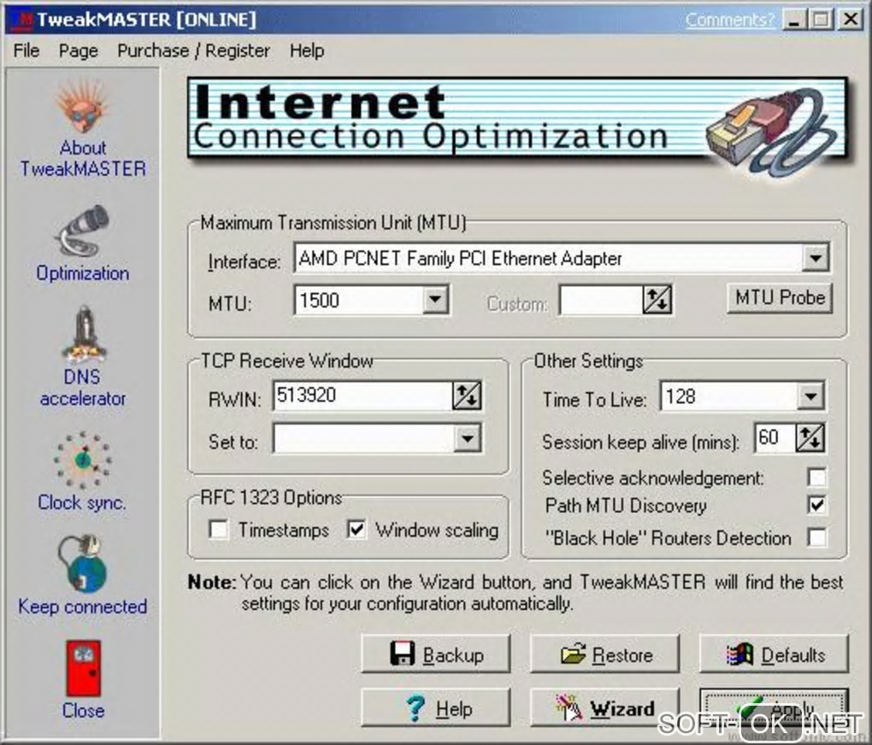Click the Apply button

[x=775, y=707]
